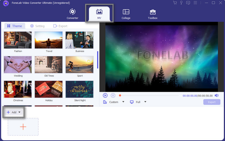225x141 pixels.
Task: Choose the Old Times theme thumbnail
Action: click(49, 64)
